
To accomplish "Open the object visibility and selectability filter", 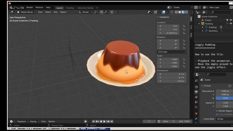I will pos(150,12).
